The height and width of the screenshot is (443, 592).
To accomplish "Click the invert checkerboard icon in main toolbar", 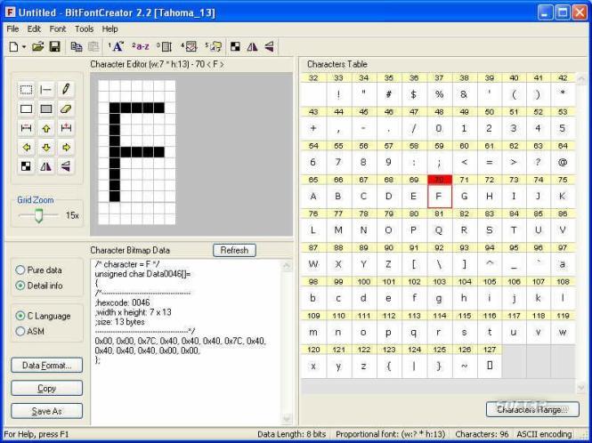I will tap(235, 47).
